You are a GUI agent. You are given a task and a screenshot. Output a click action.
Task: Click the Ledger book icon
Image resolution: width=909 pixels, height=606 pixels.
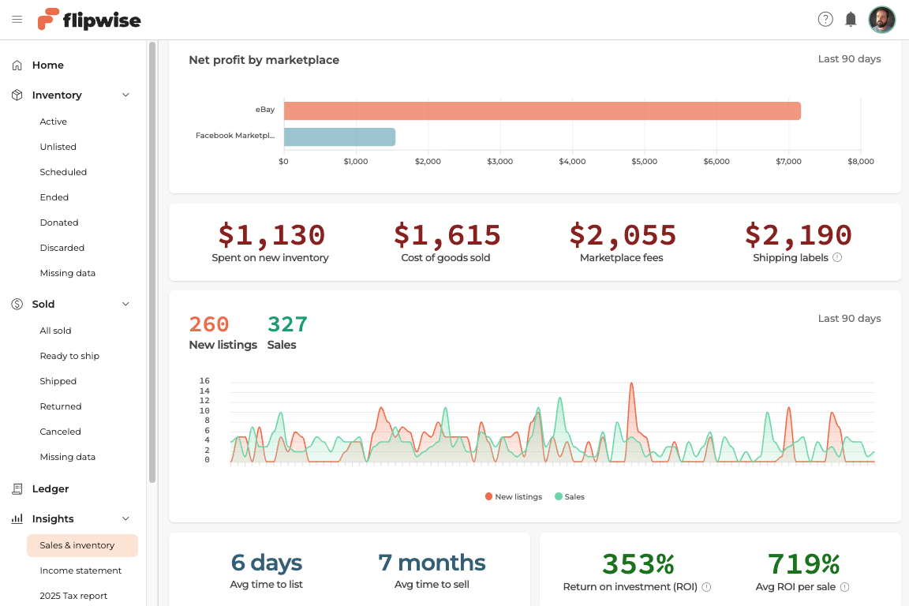pos(17,489)
